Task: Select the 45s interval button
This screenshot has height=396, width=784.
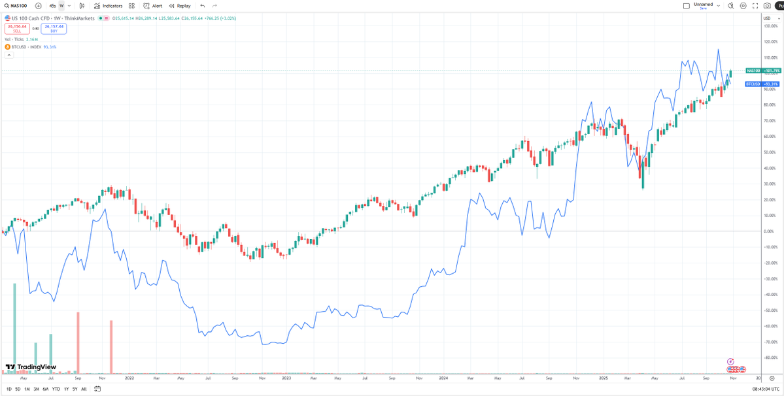Action: tap(52, 5)
